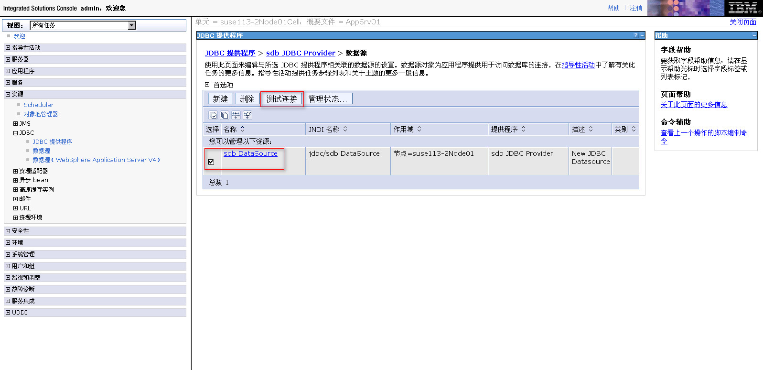763x370 pixels.
Task: Sort table by JNDI 名称 column arrows
Action: [345, 129]
